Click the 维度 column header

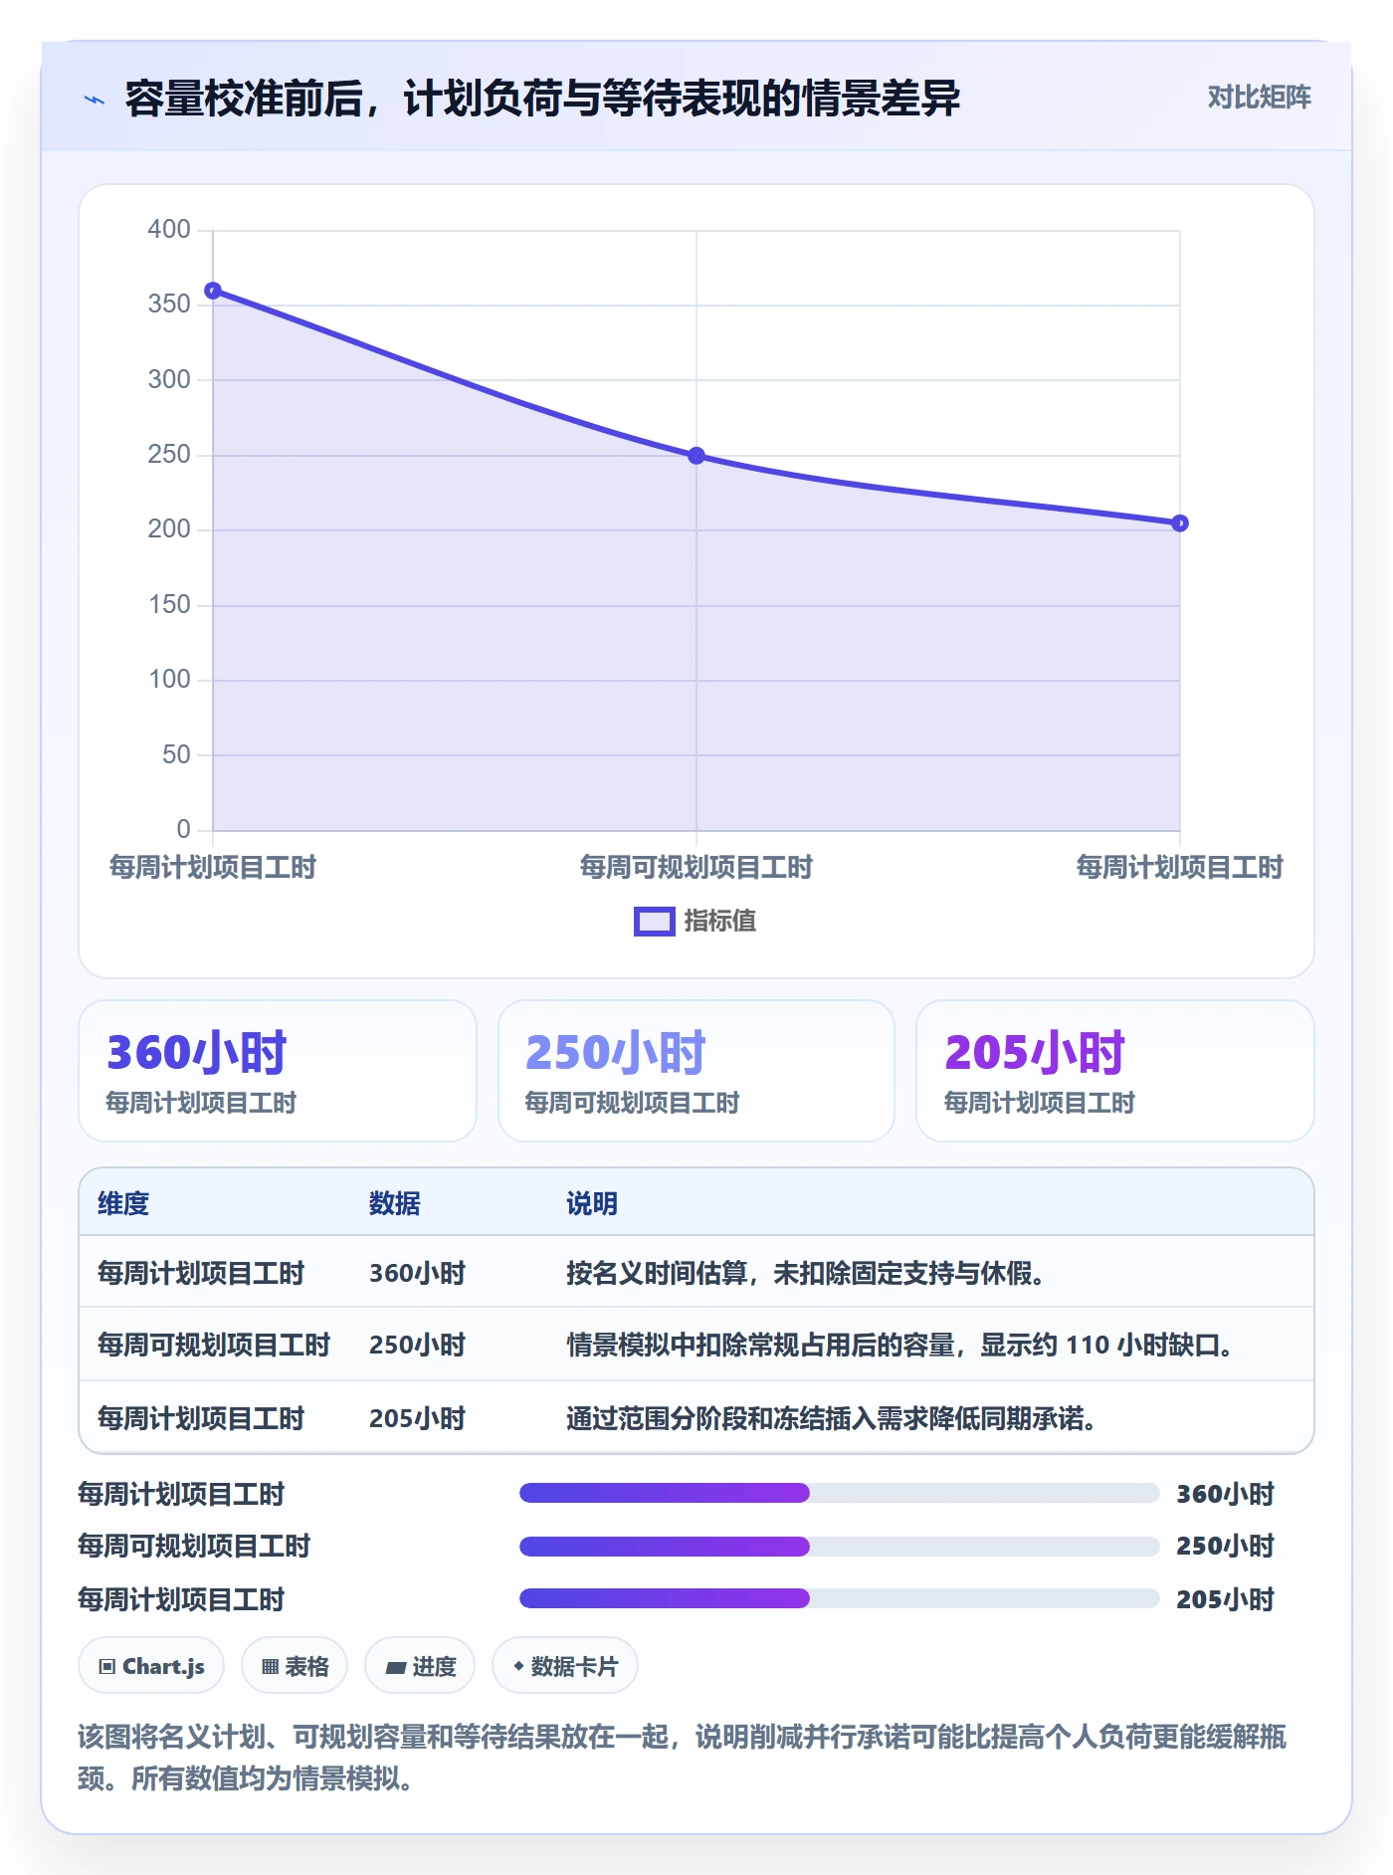point(123,1204)
